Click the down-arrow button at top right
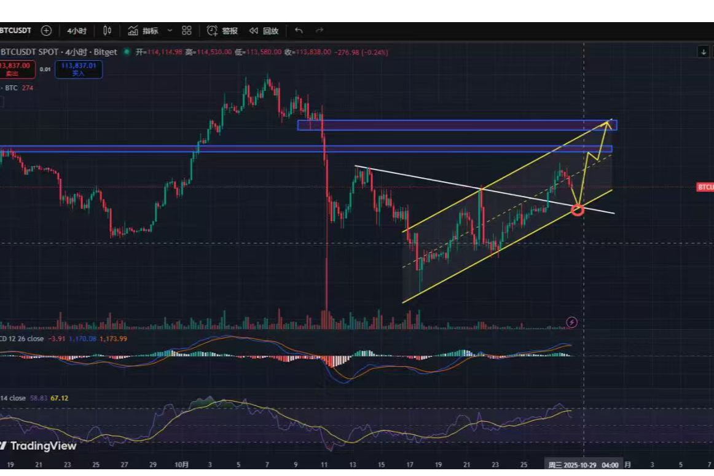 703,52
